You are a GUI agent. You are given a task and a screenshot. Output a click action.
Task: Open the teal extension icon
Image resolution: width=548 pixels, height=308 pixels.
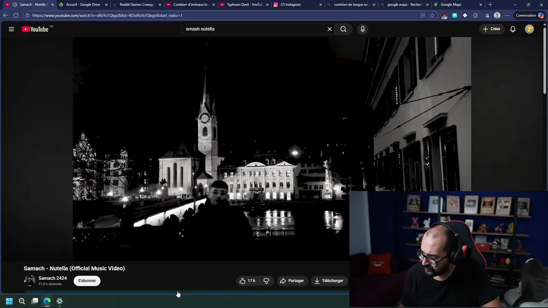[455, 15]
